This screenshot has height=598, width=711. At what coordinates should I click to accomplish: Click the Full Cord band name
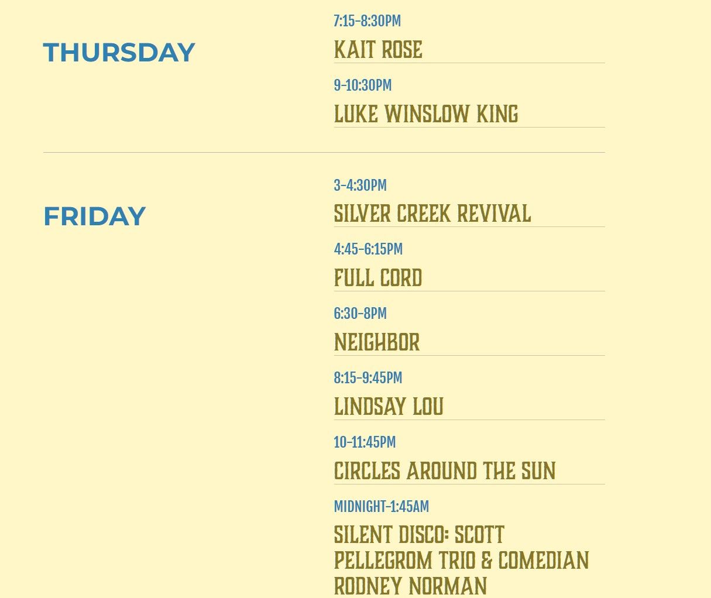tap(377, 279)
